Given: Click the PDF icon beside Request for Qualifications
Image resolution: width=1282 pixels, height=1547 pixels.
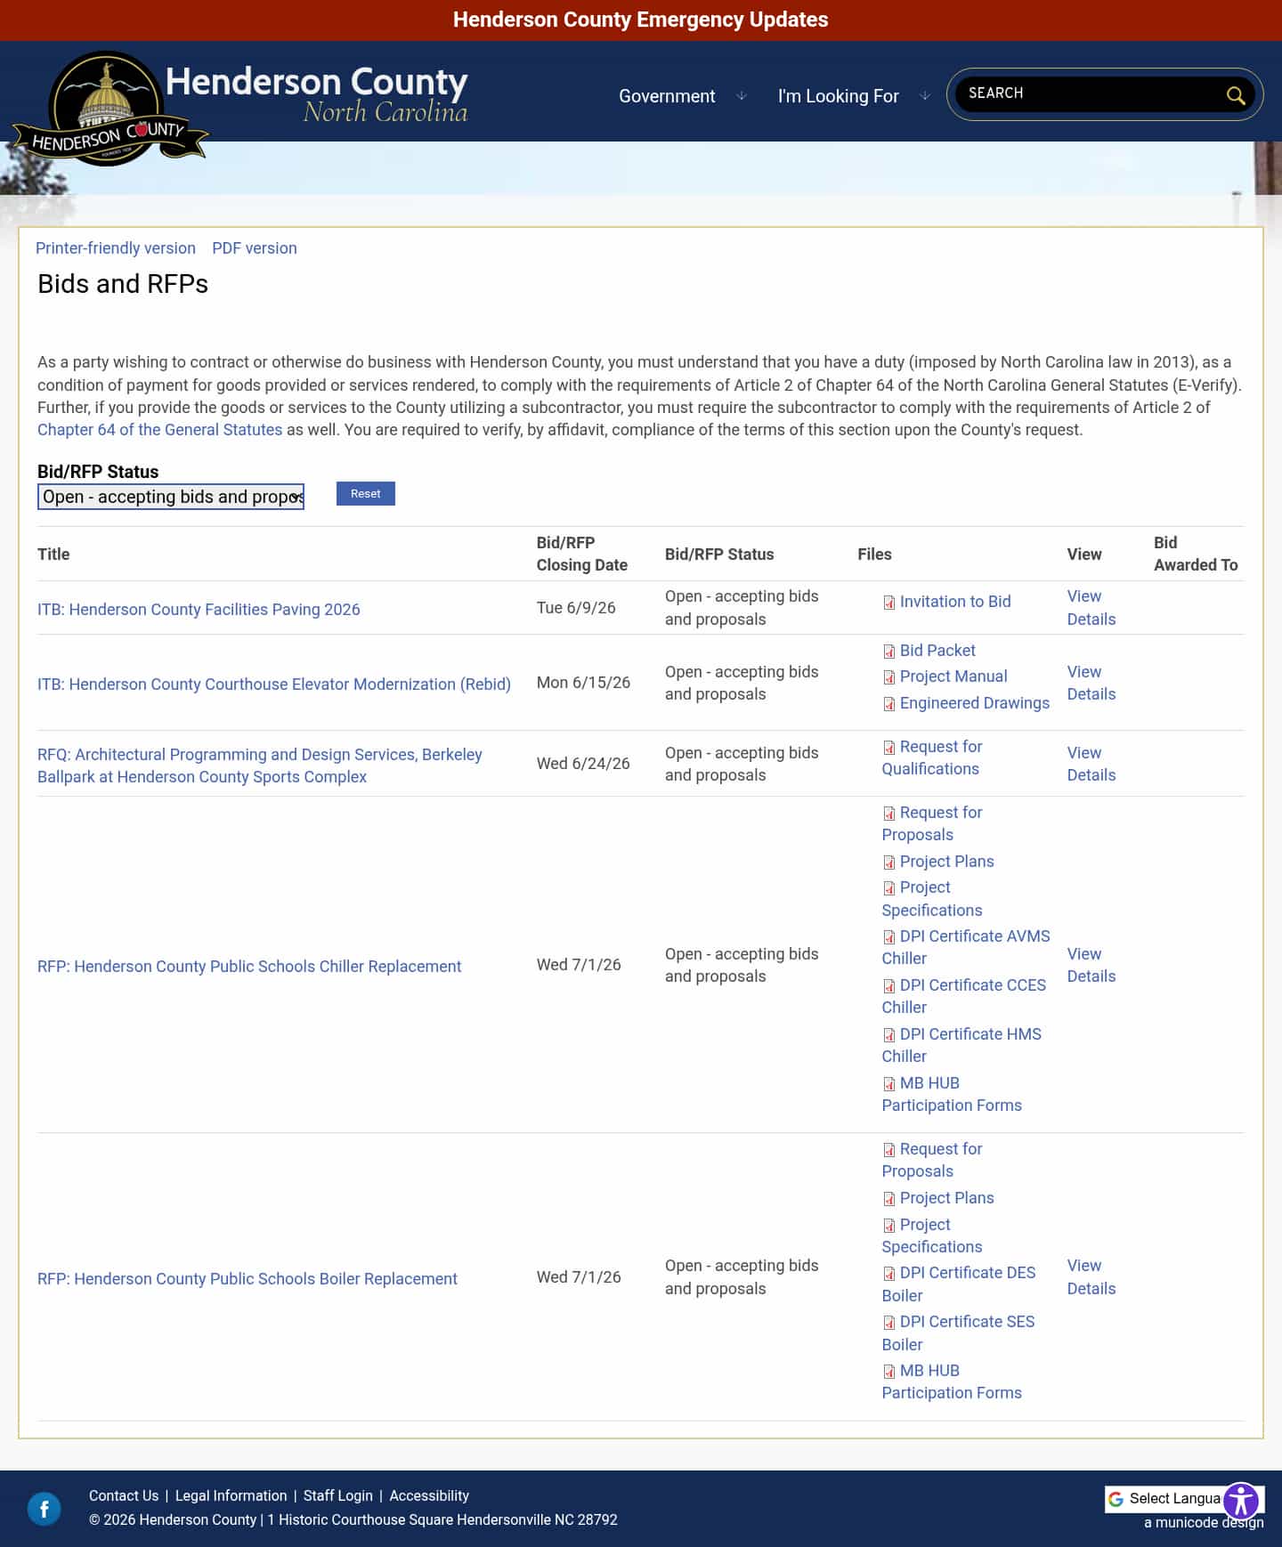Looking at the screenshot, I should 888,748.
